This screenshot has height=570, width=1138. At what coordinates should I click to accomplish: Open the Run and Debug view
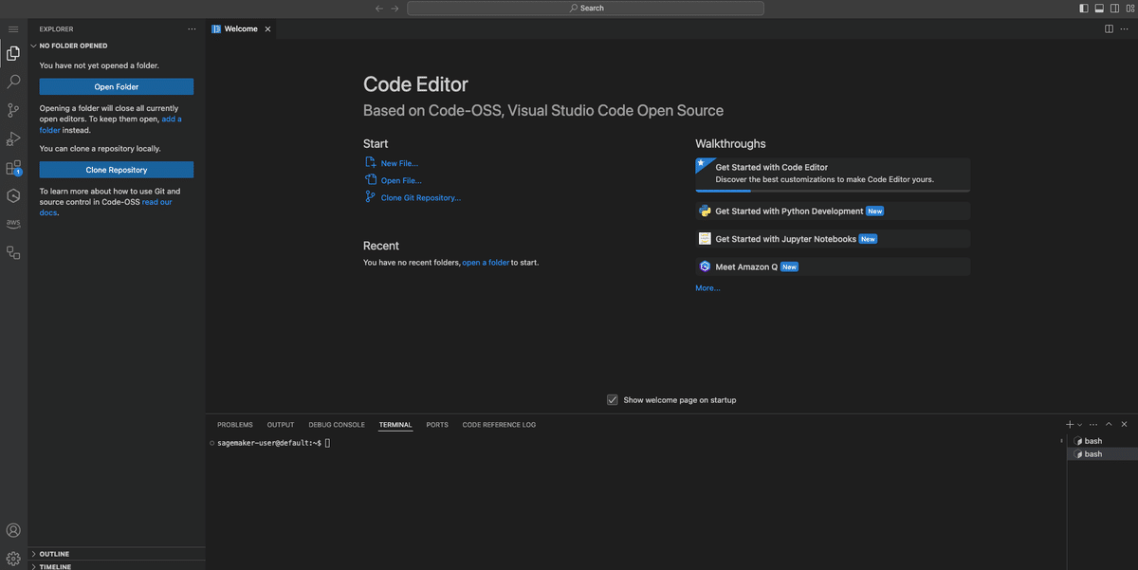(x=13, y=139)
